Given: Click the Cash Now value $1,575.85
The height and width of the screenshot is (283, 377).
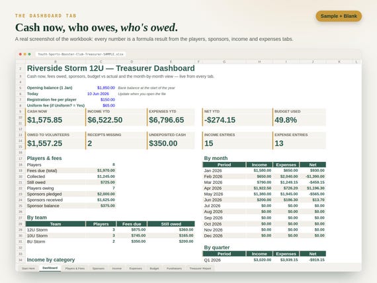Looking at the screenshot, I should pyautogui.click(x=45, y=120).
